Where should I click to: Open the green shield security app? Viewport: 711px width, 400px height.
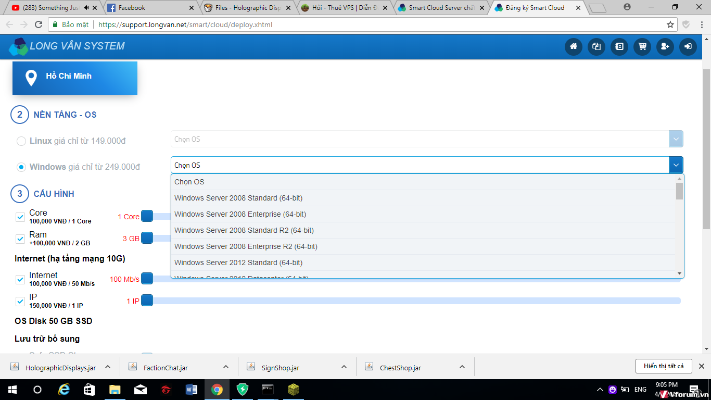pyautogui.click(x=243, y=390)
